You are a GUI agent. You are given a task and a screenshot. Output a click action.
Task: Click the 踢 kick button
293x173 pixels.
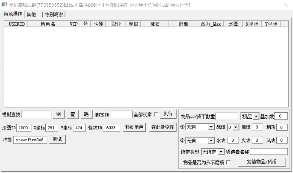pyautogui.click(x=86, y=114)
